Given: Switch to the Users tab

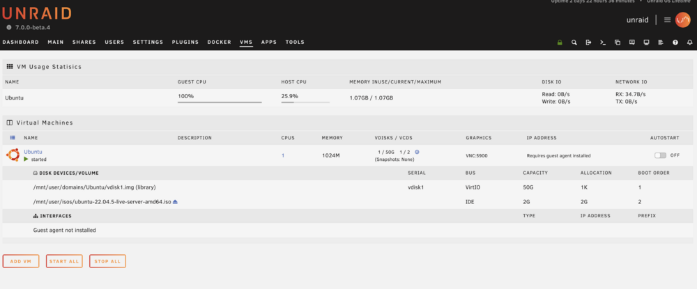Looking at the screenshot, I should [114, 42].
